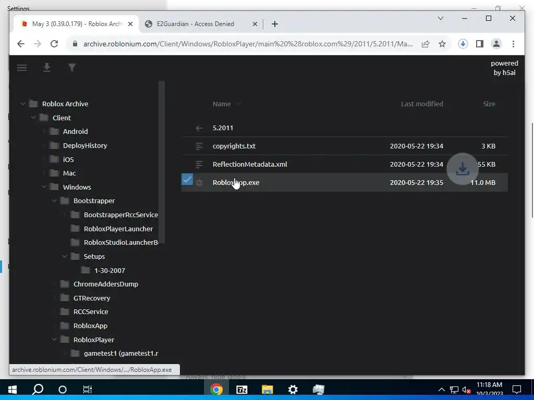Collapse the Roblox Archive tree node

pos(22,104)
